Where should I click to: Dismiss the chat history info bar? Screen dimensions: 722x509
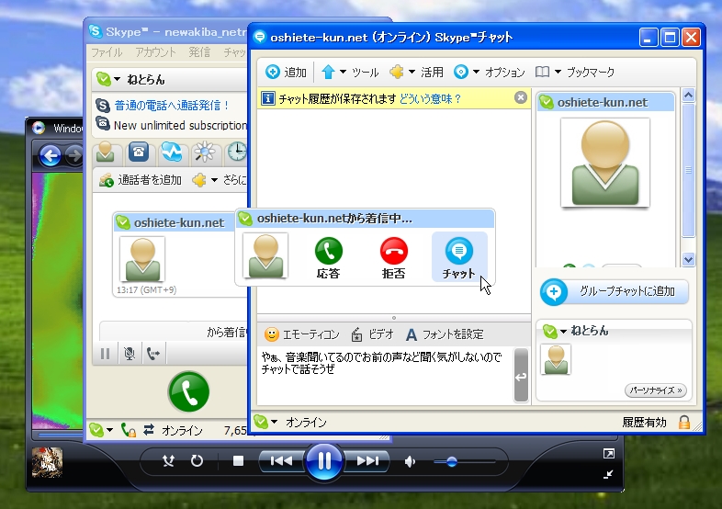(520, 97)
